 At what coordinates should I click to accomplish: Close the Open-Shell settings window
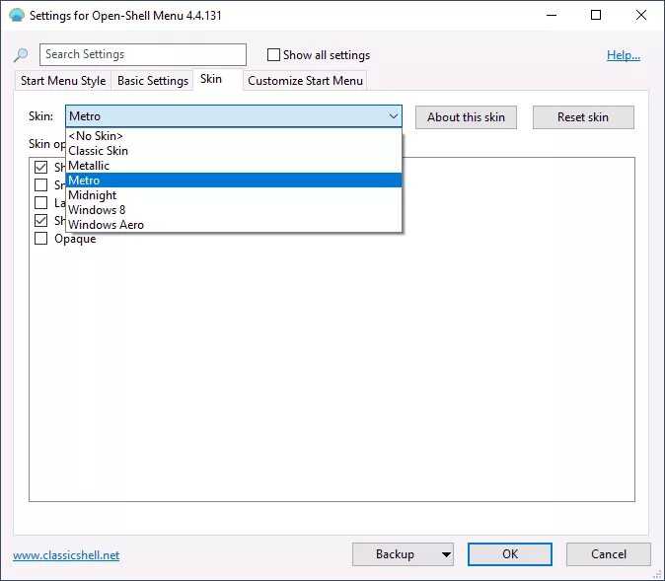641,15
